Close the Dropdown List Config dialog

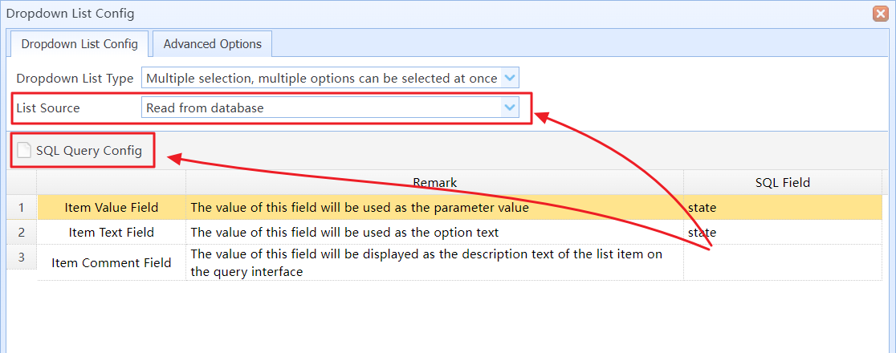tap(881, 14)
